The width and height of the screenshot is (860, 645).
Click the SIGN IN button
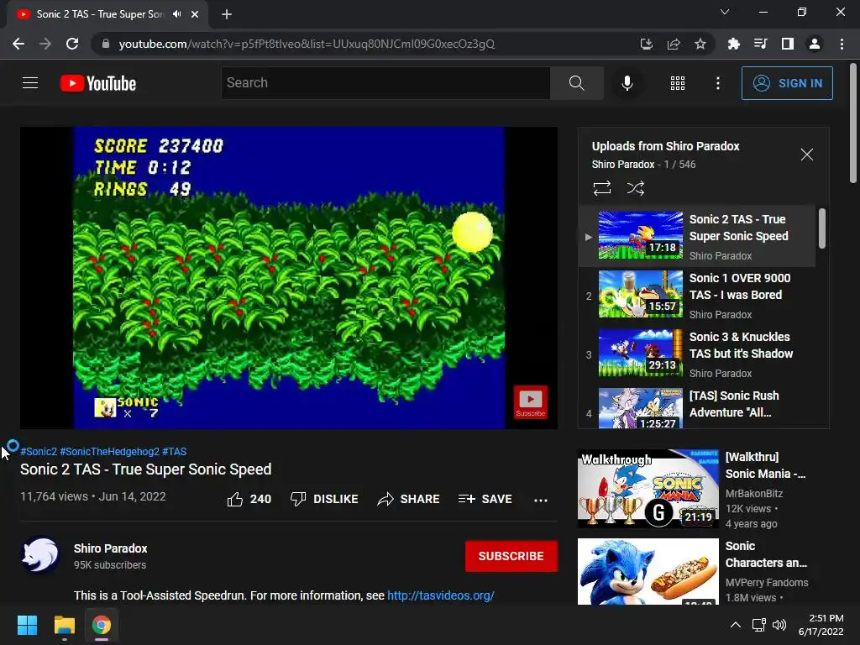coord(787,83)
